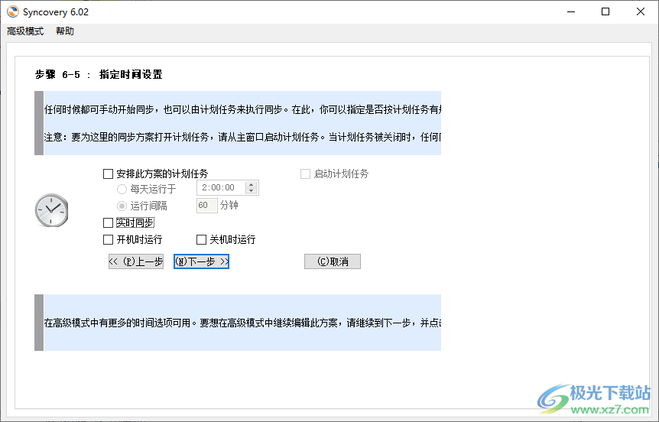Click the Syncovery app icon in title bar

click(12, 11)
